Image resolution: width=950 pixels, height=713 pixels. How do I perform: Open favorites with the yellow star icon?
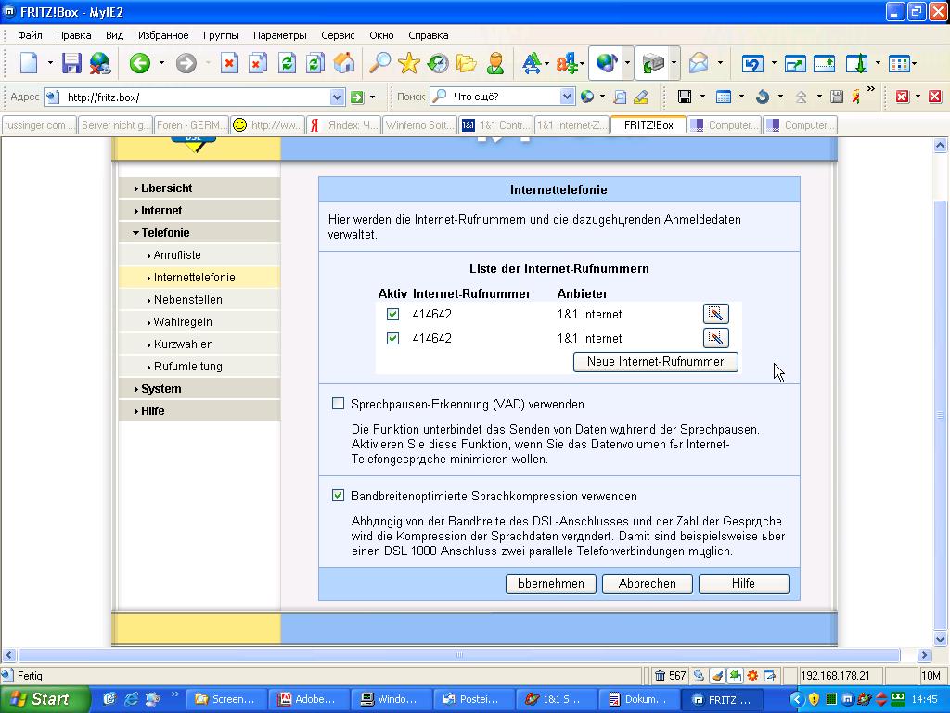click(408, 63)
